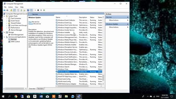This screenshot has height=99, width=176.
Task: Click the Stop the service link
Action: tap(30, 22)
